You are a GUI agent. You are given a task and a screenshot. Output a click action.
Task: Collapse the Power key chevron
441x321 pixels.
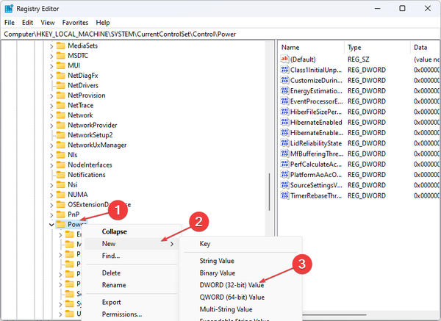coord(51,225)
